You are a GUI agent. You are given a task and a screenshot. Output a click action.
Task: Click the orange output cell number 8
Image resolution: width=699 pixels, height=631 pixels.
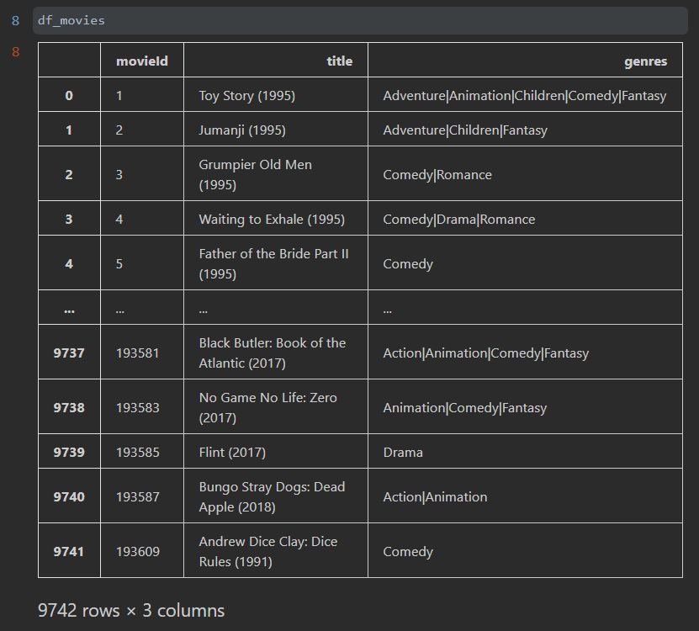tap(16, 51)
